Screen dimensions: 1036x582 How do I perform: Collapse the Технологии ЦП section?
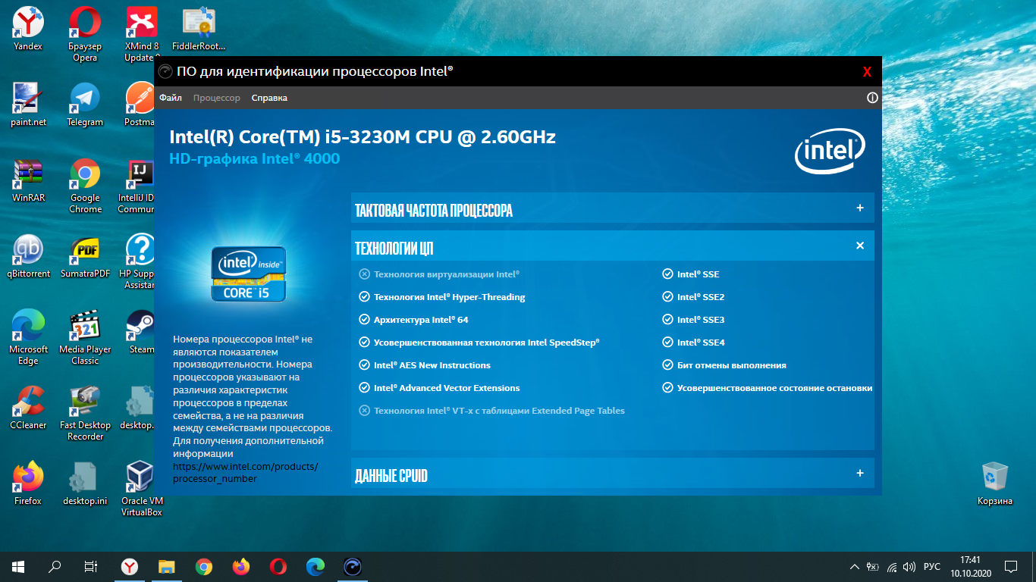612,246
